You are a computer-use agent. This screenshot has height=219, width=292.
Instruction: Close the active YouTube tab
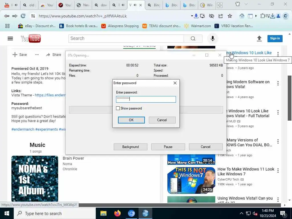click(x=141, y=5)
